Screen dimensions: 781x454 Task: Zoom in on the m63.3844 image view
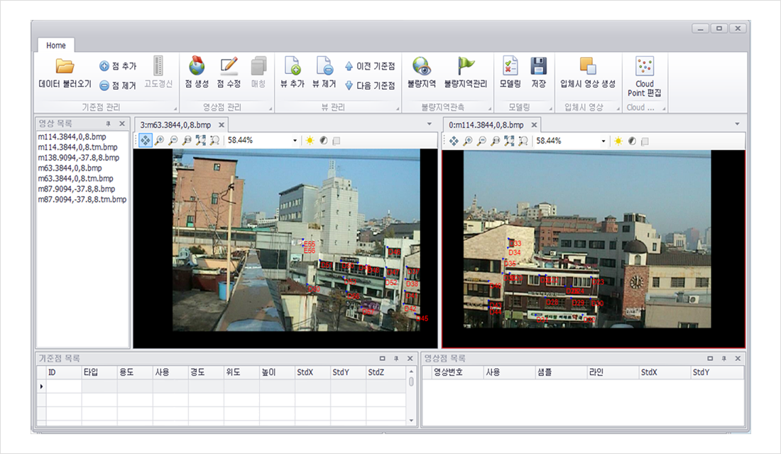coord(159,141)
